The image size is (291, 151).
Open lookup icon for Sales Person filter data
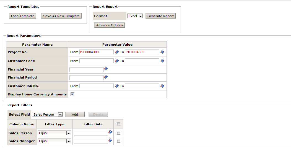pos(110,132)
